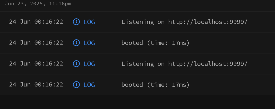
Task: Open the http://localhost:9999/ link in the first entry
Action: click(208, 22)
